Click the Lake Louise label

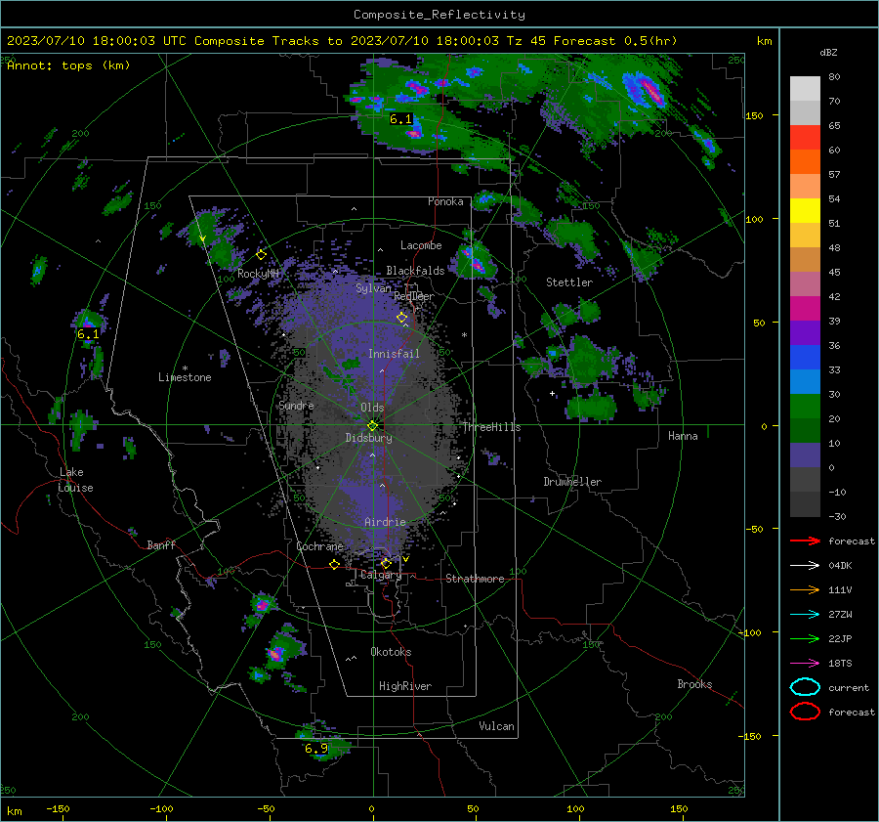coord(75,480)
